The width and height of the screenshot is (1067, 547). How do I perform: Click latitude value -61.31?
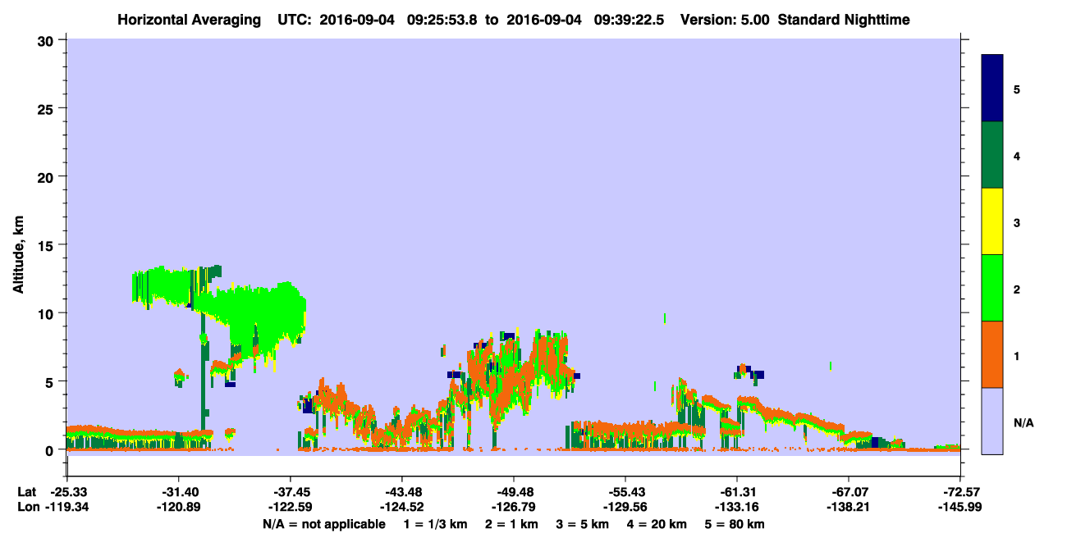(x=737, y=491)
